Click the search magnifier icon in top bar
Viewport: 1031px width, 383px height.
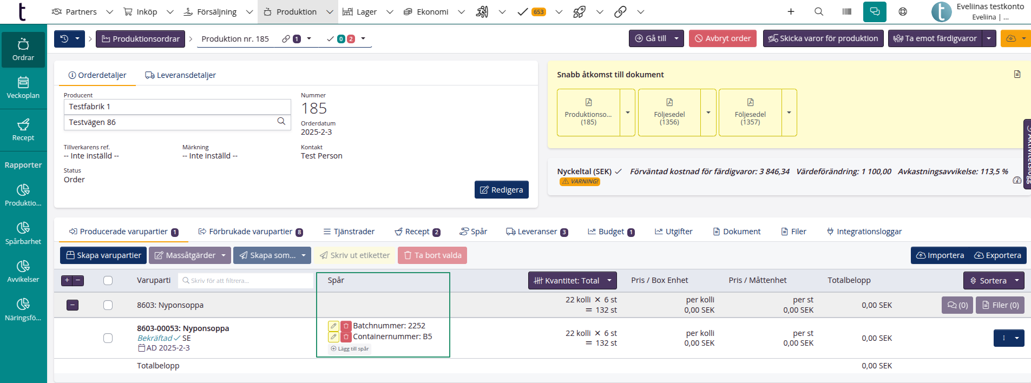[819, 11]
